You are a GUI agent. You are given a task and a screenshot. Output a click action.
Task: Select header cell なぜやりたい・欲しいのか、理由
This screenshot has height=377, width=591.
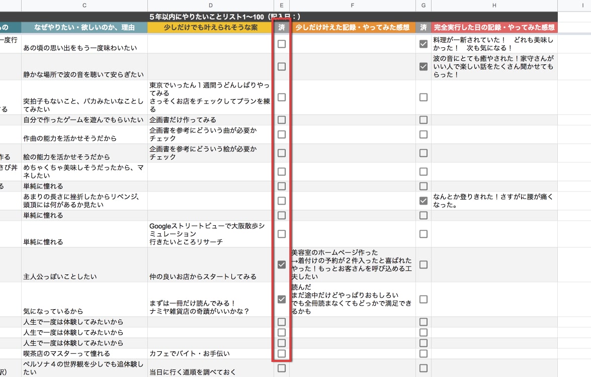click(x=85, y=27)
